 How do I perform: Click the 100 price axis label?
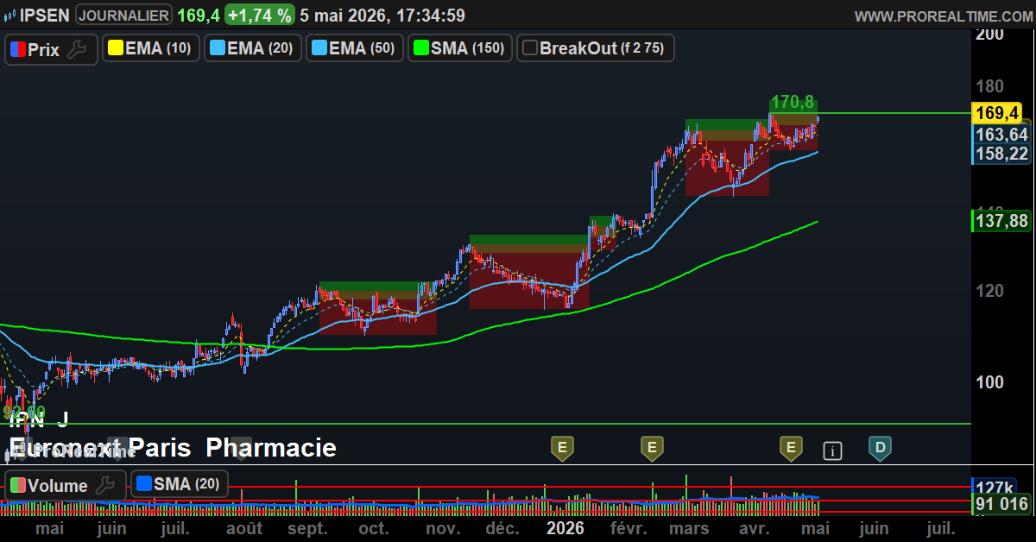tap(989, 382)
